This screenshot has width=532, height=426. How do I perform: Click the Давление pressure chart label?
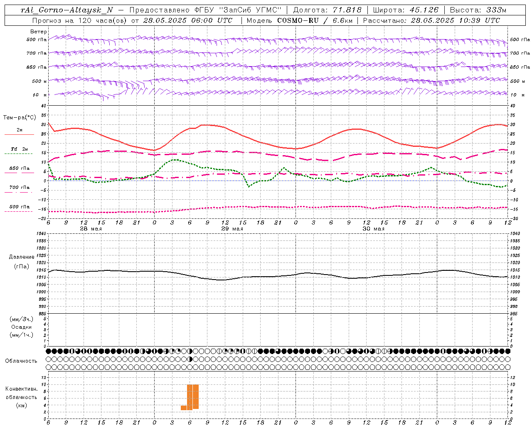click(22, 257)
